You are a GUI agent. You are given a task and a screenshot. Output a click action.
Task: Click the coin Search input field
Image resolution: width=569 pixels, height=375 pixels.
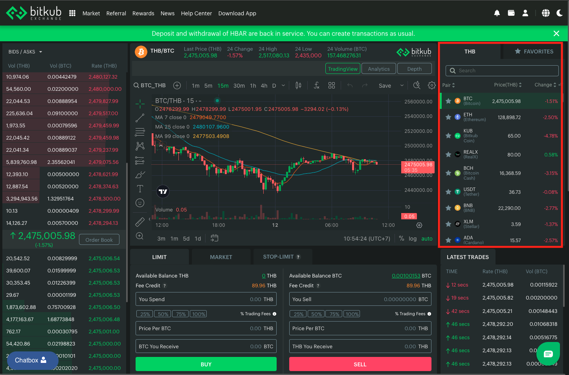(x=502, y=70)
